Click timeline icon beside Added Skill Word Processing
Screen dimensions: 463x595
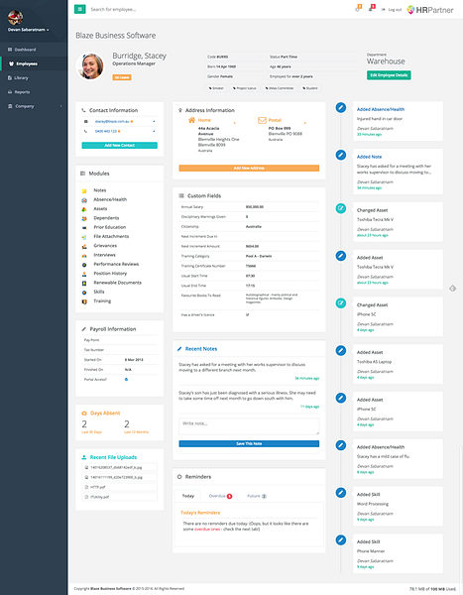(341, 493)
